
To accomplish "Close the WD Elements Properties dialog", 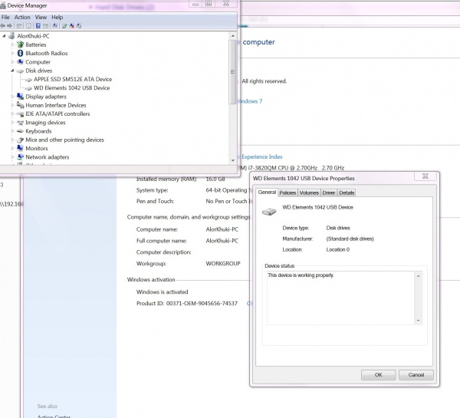I will tap(425, 176).
